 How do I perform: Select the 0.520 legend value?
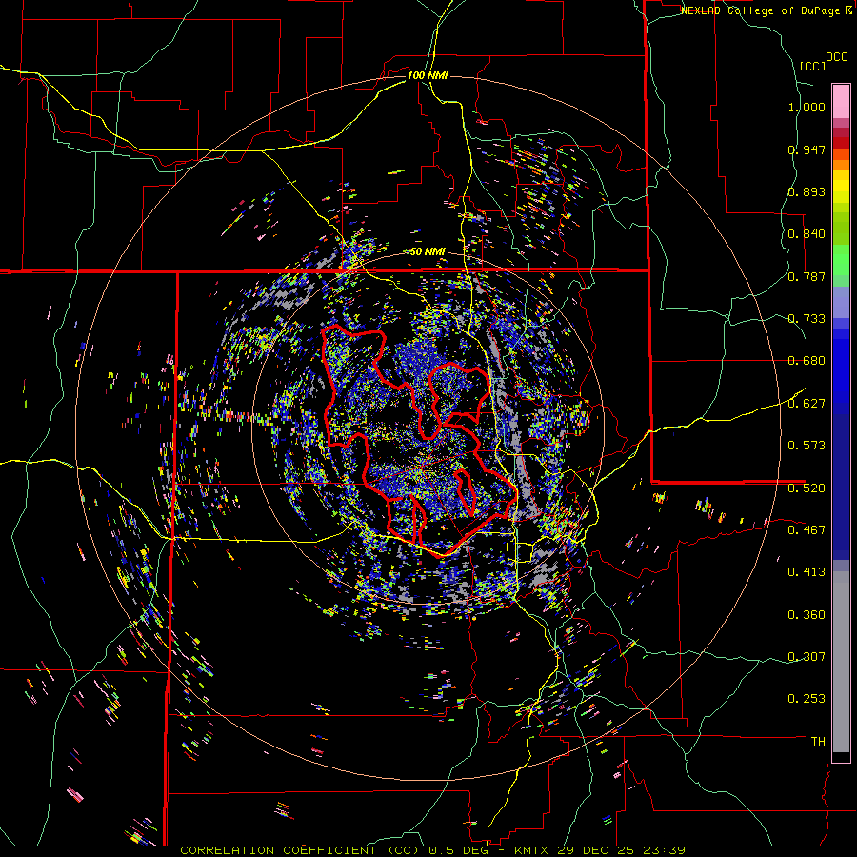tap(807, 488)
